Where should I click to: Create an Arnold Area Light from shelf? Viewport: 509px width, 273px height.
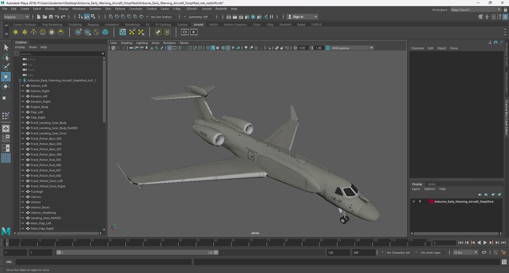coord(16,32)
